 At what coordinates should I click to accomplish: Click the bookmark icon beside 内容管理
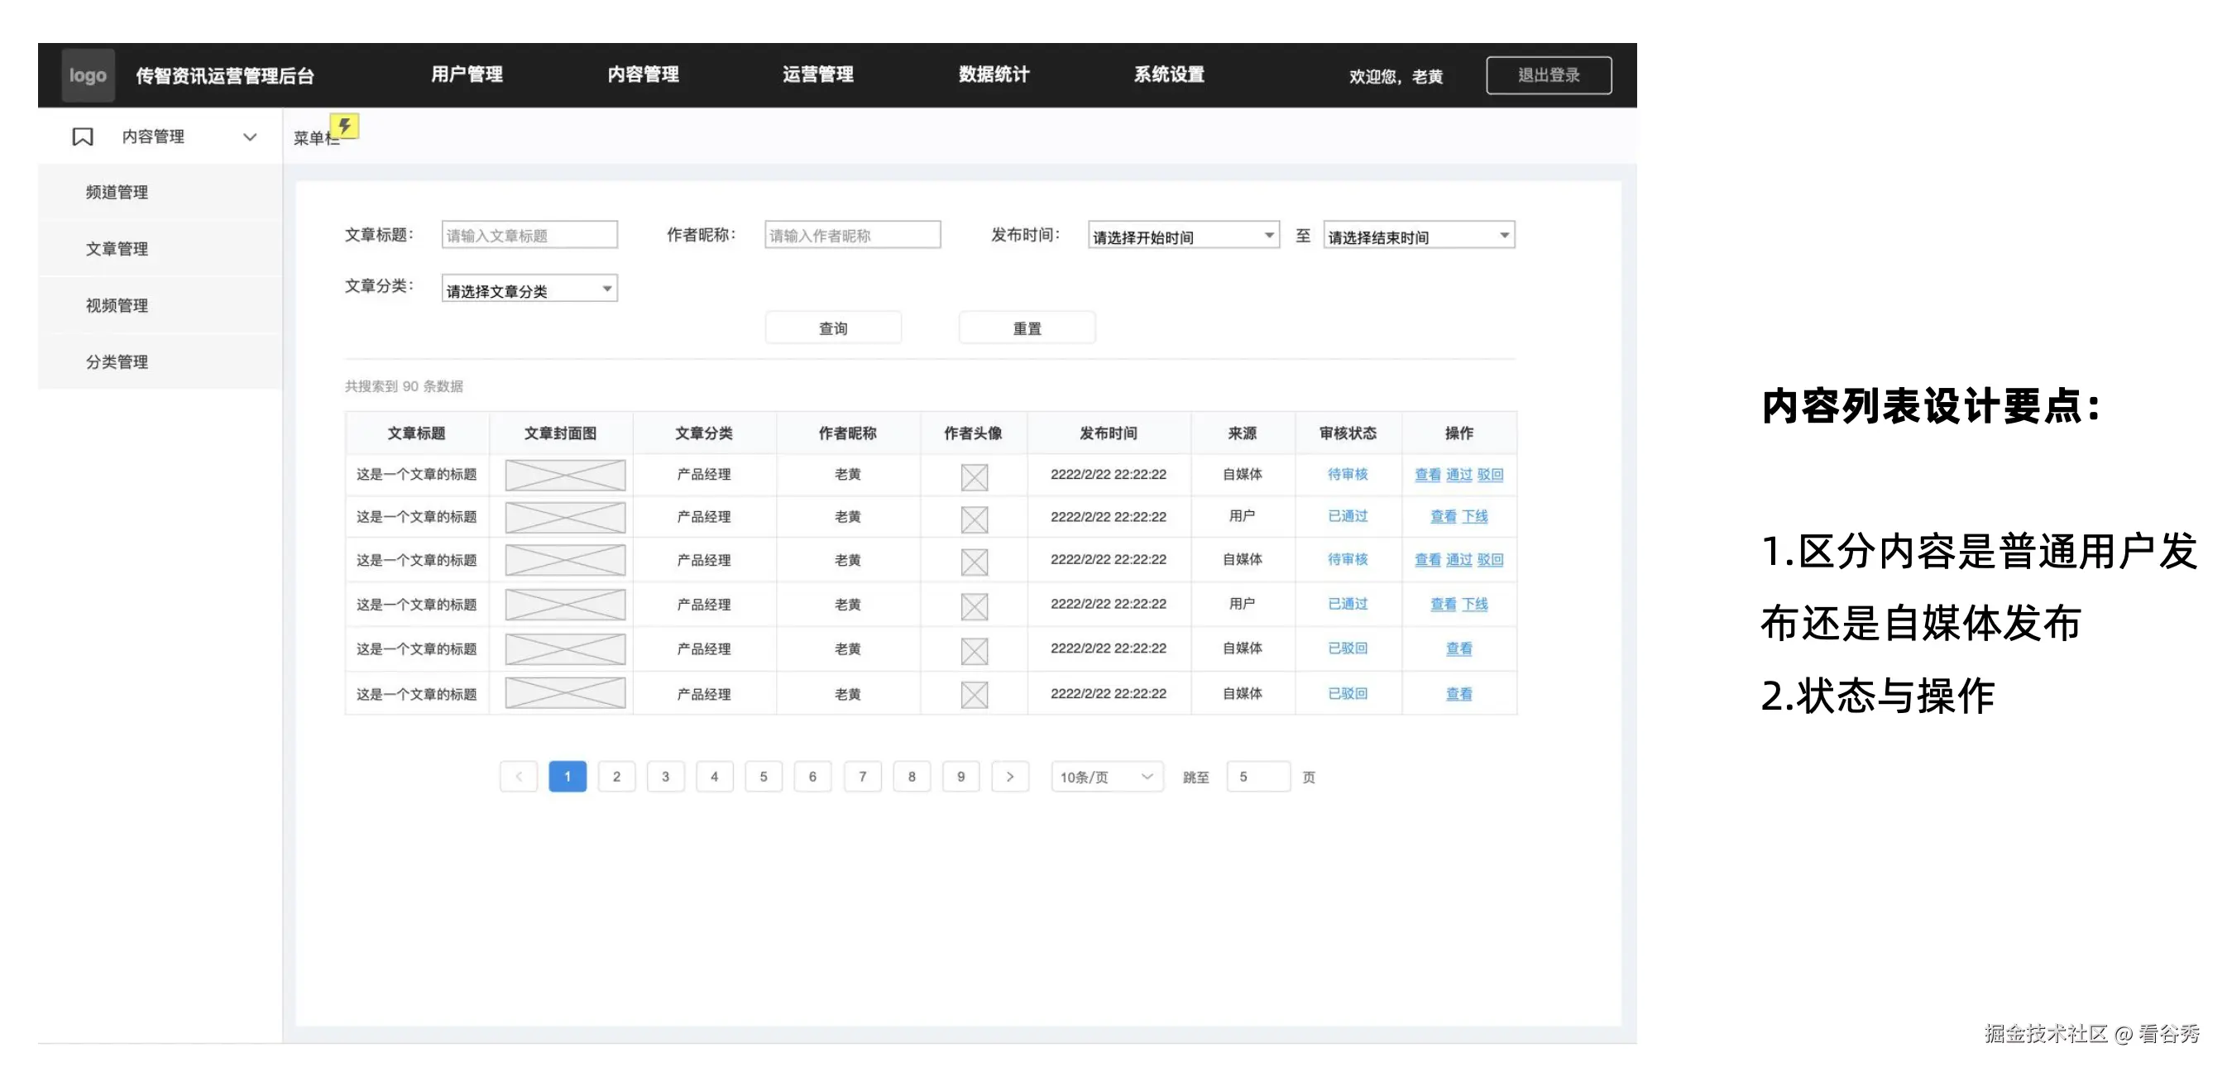(x=81, y=136)
